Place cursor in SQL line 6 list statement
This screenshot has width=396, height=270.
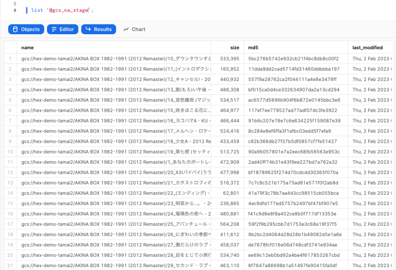(62, 10)
